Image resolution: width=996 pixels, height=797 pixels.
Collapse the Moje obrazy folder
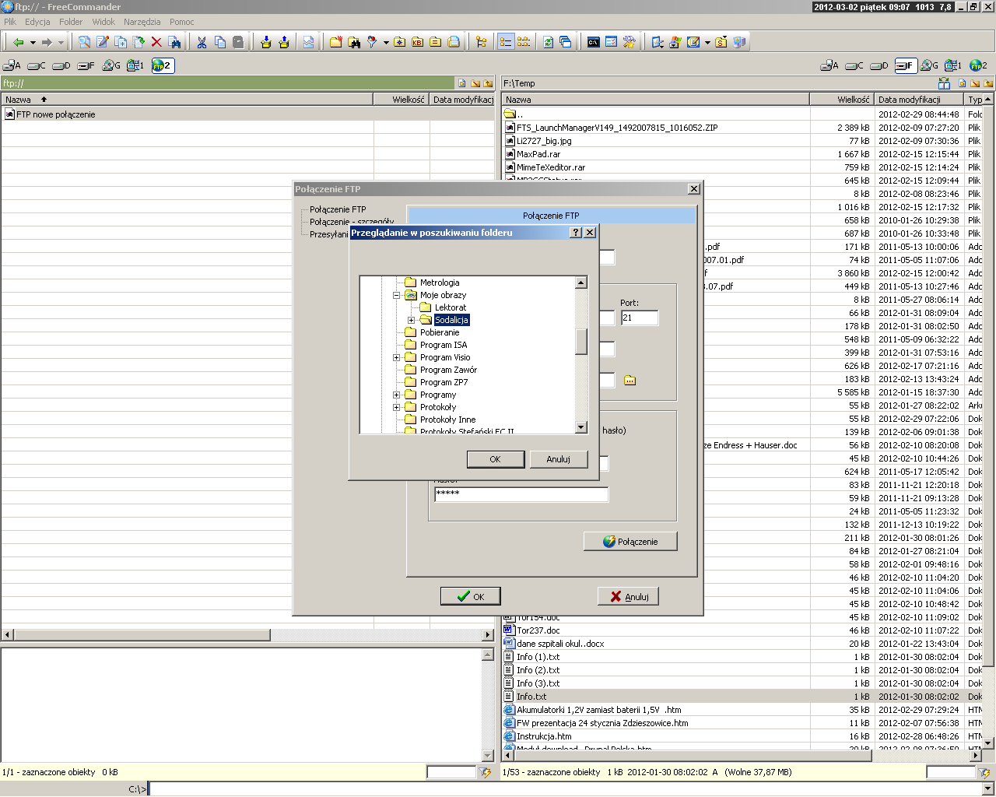[396, 295]
